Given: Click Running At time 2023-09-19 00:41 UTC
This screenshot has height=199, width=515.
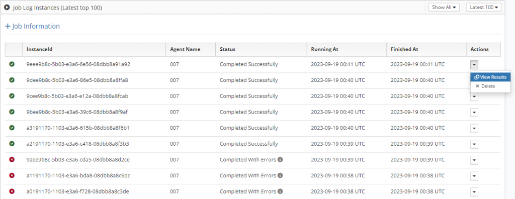Looking at the screenshot, I should coord(337,64).
